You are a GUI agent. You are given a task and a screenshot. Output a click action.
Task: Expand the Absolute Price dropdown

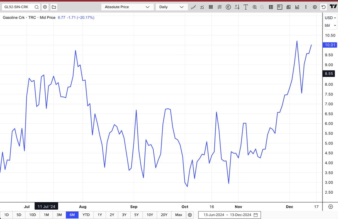point(127,7)
